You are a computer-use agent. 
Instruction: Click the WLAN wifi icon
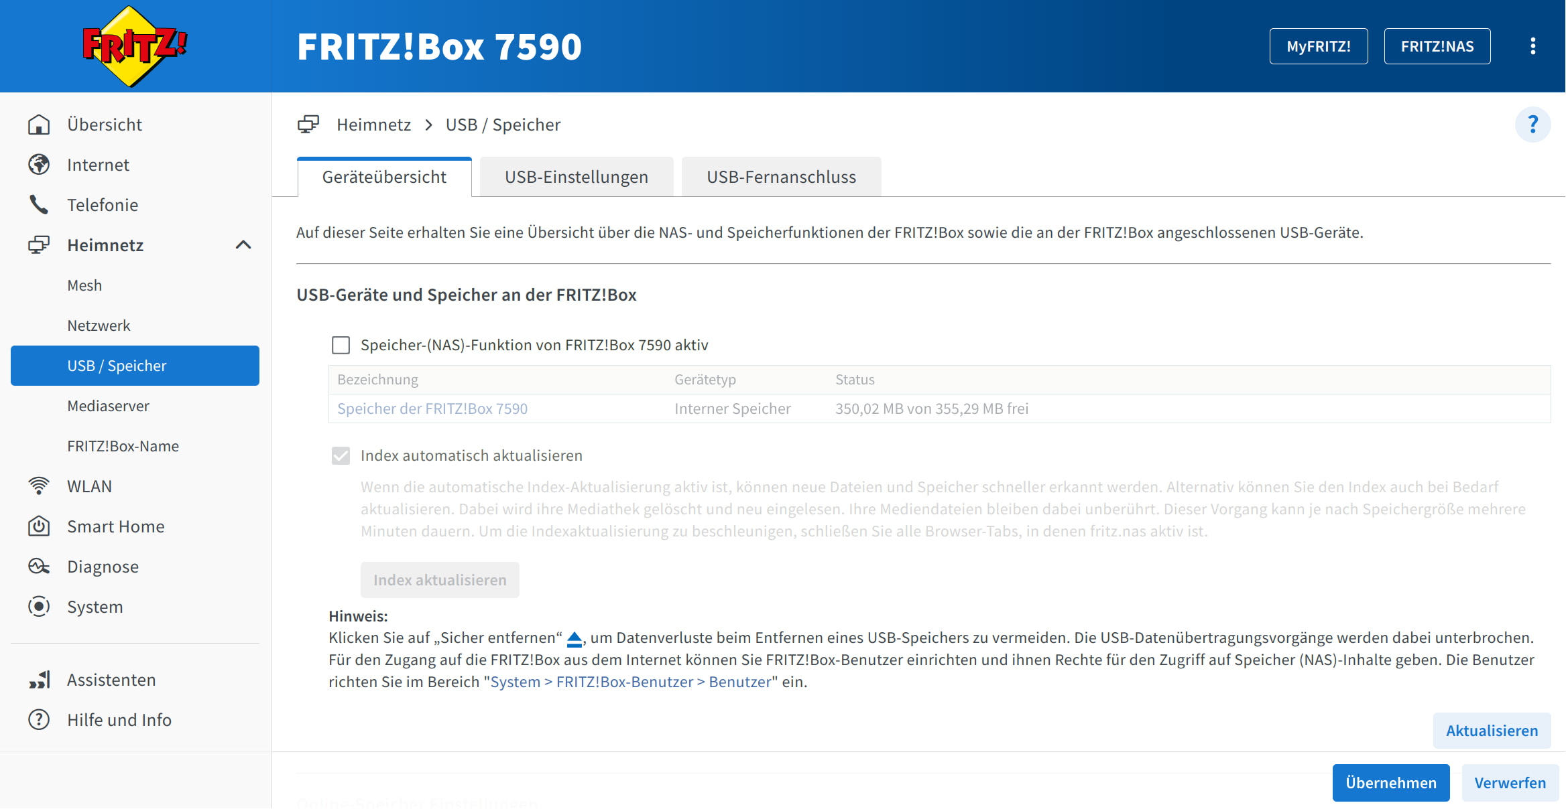click(x=39, y=486)
